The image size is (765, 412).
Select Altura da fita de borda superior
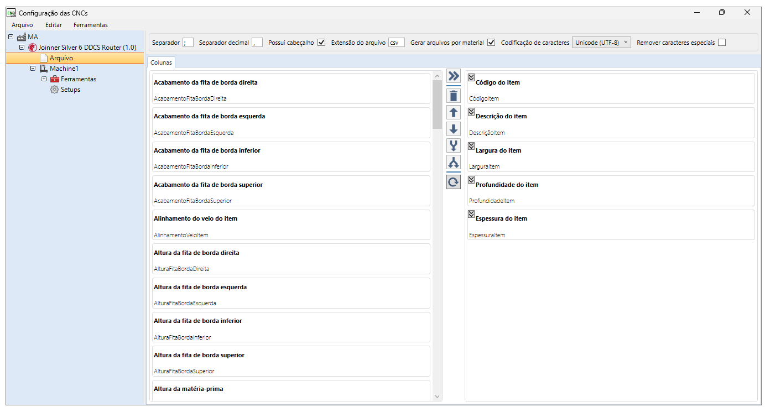tap(291, 361)
